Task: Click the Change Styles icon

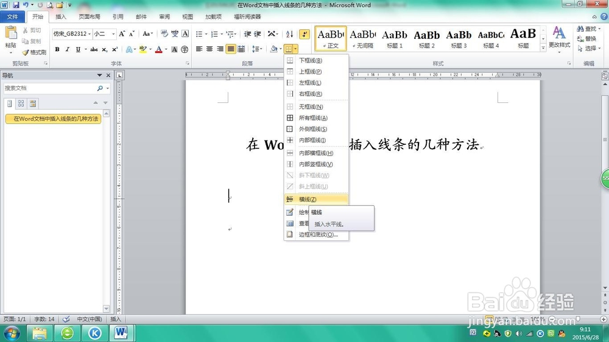Action: [x=559, y=33]
